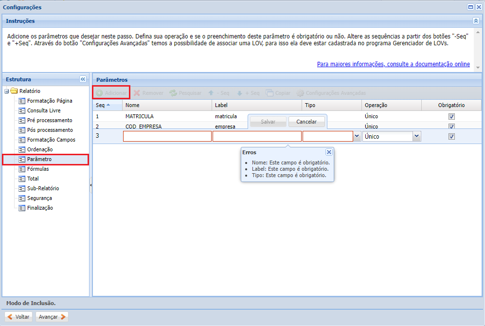Screen dimensions: 485x326
Task: Click the Nome input field in row 3
Action: 167,137
